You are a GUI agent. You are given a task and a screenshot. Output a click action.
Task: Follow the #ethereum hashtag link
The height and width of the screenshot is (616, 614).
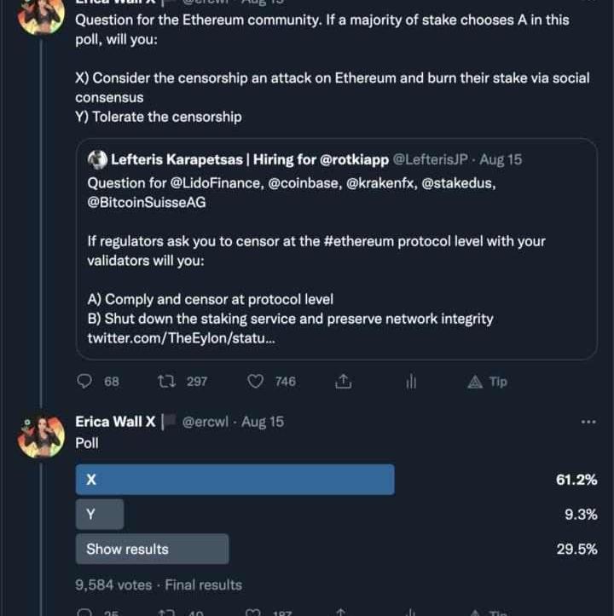click(359, 241)
